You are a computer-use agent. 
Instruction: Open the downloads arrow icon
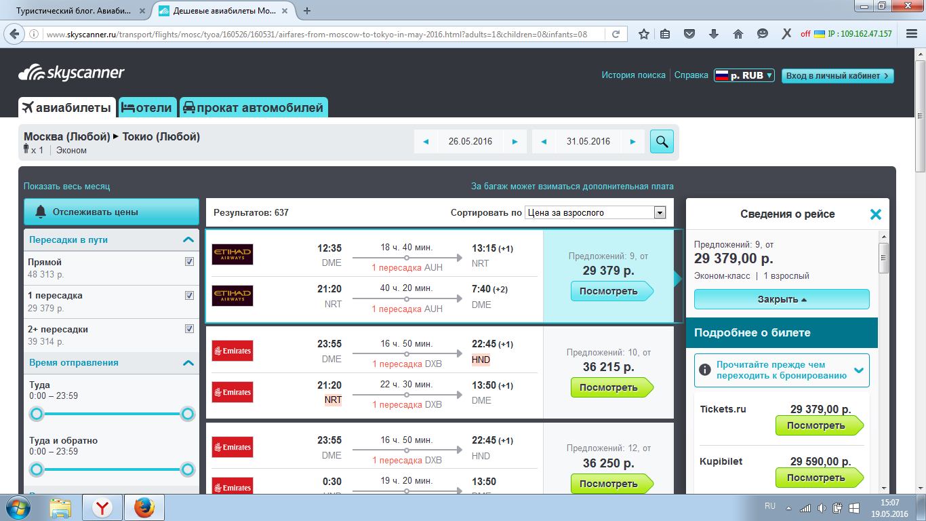714,34
